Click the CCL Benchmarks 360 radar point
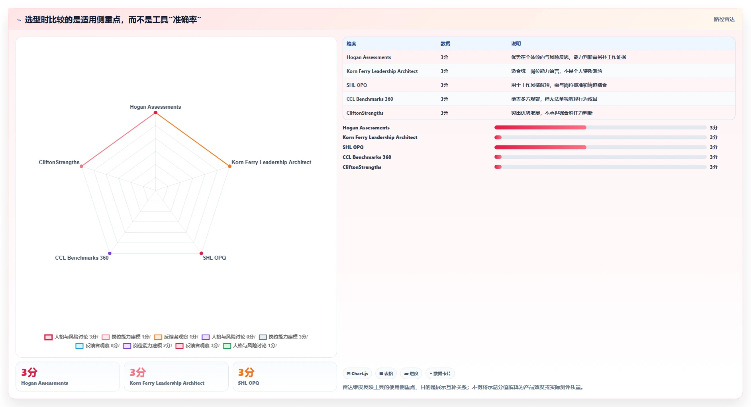The image size is (751, 407). [110, 253]
